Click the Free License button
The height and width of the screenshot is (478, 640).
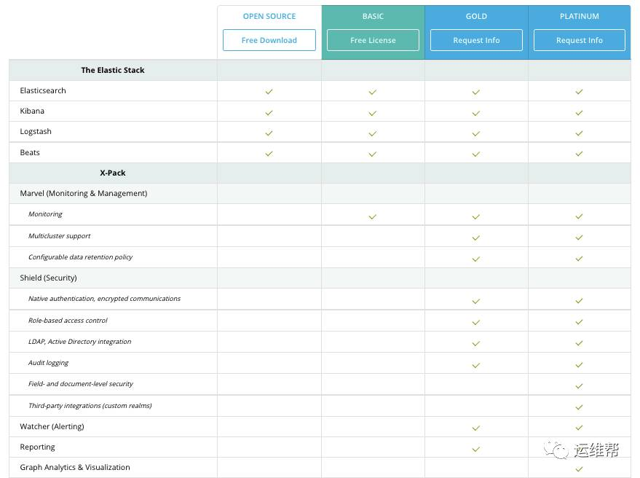tap(372, 40)
